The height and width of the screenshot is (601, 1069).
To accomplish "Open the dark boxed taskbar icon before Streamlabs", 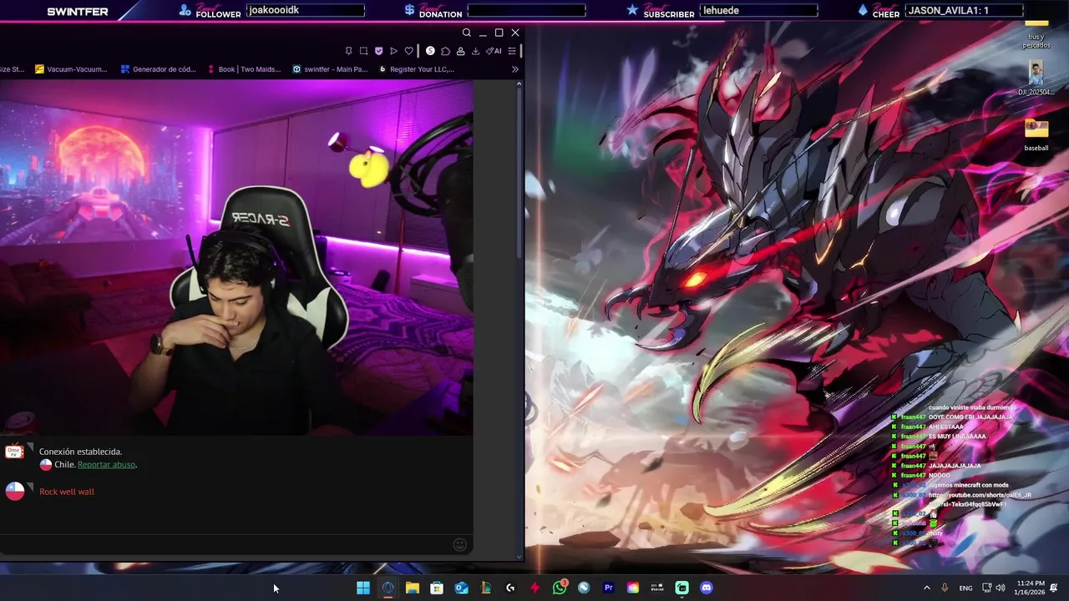I will 657,588.
